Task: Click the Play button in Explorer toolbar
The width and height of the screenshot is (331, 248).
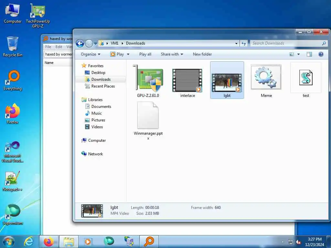Action: tap(117, 54)
